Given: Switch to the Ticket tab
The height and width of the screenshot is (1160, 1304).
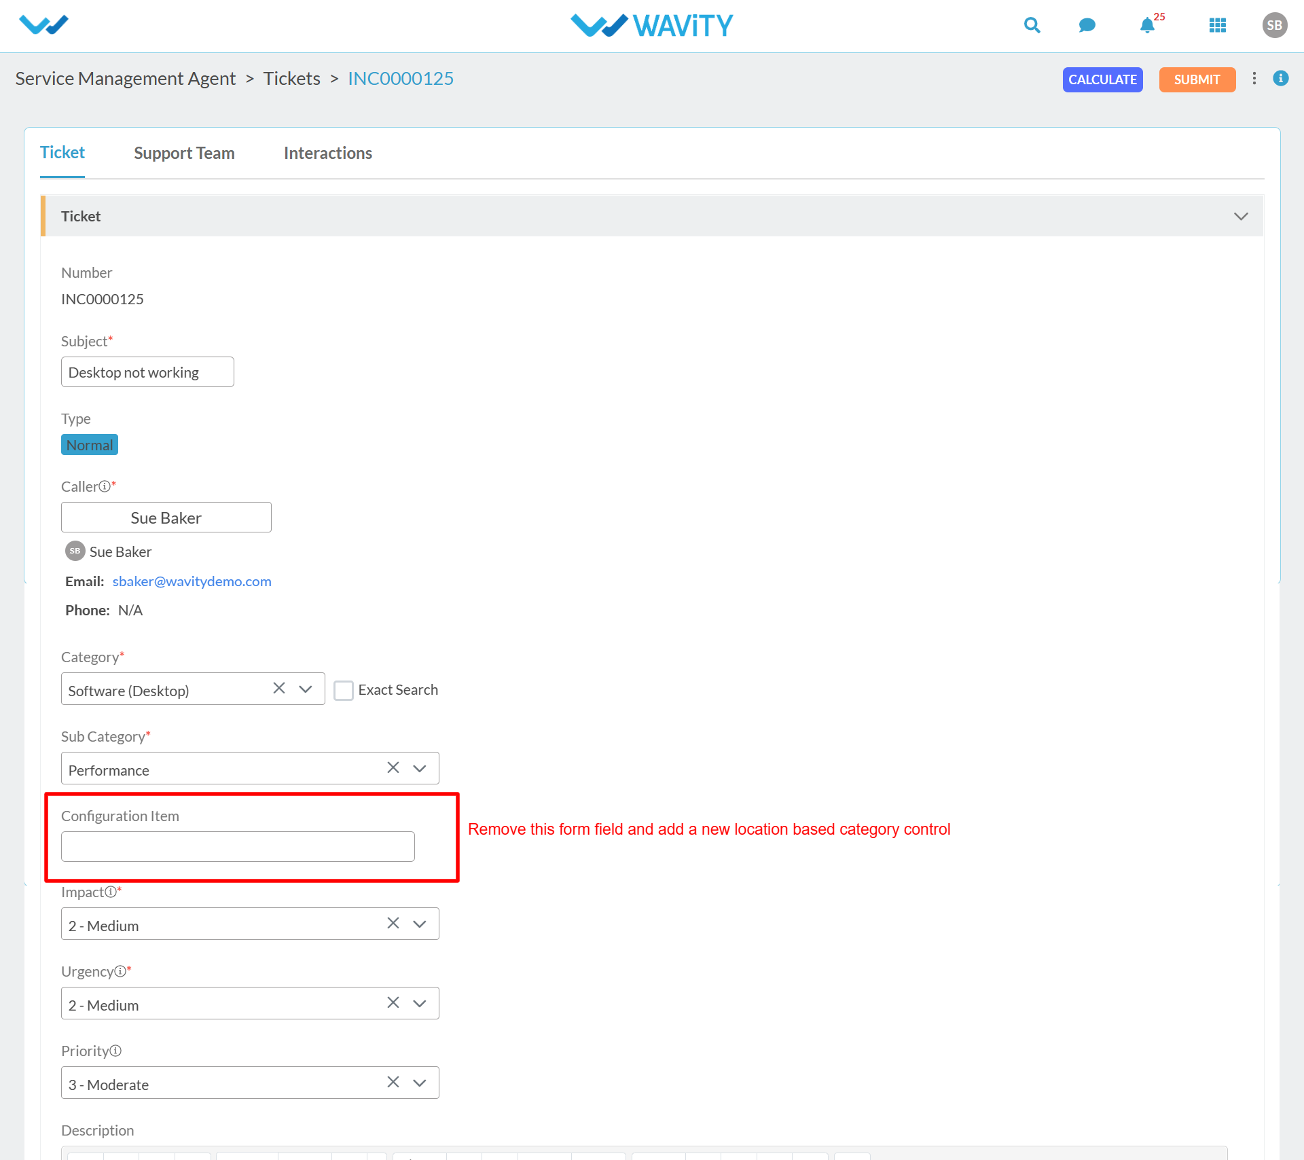Looking at the screenshot, I should pos(62,153).
